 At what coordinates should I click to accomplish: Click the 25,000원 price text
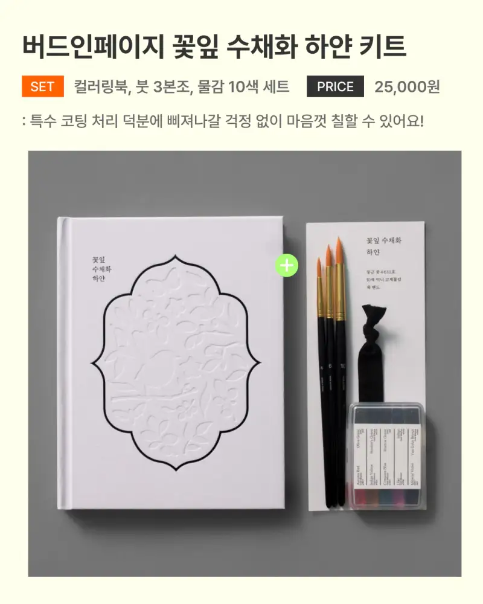407,86
